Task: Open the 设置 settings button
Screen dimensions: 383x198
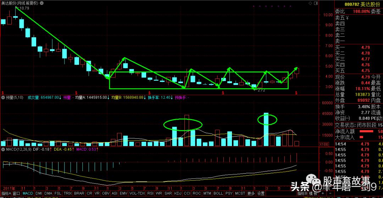Action: 261,193
